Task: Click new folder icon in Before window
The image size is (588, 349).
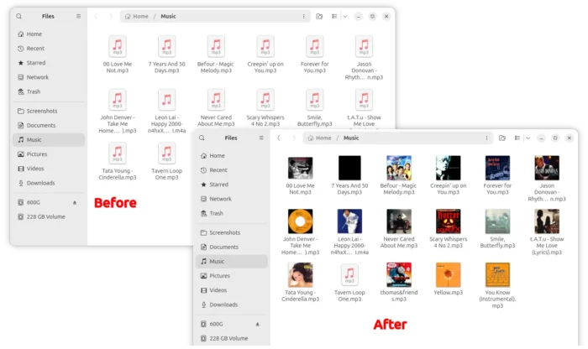Action: click(x=319, y=16)
